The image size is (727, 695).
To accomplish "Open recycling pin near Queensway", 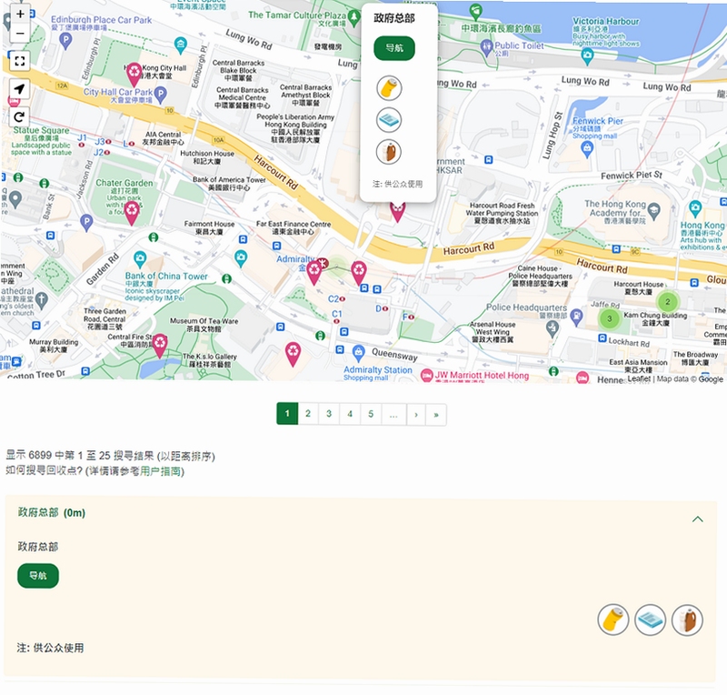I will tap(293, 354).
